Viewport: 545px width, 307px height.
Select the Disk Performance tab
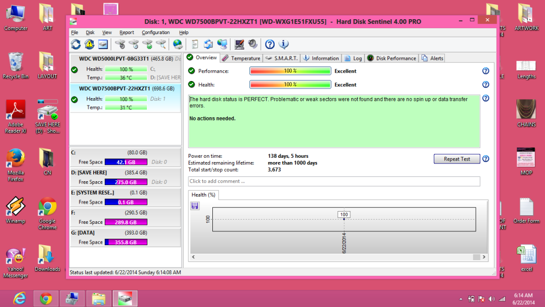392,58
